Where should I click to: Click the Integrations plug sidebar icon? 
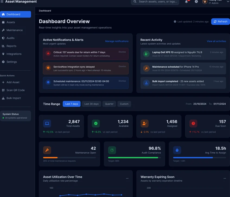click(x=3, y=54)
